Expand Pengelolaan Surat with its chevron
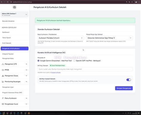 coord(26,104)
